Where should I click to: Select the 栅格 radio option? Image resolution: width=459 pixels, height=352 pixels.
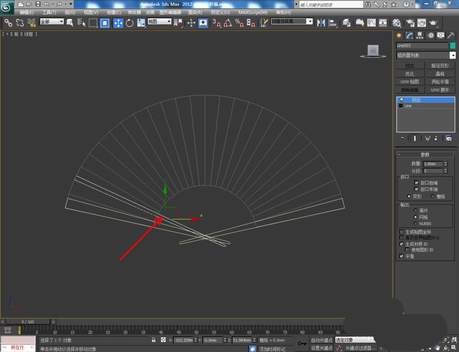[432, 196]
